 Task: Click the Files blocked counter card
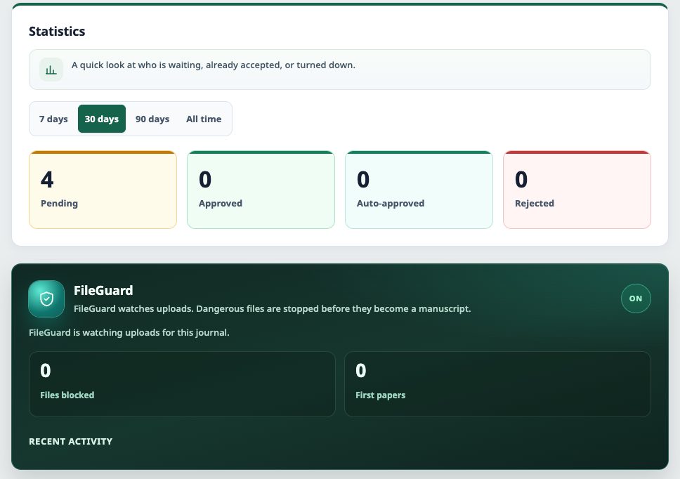(x=182, y=384)
